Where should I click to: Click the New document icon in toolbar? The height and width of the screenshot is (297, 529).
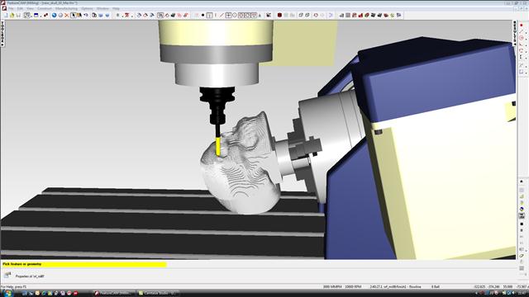pyautogui.click(x=6, y=15)
